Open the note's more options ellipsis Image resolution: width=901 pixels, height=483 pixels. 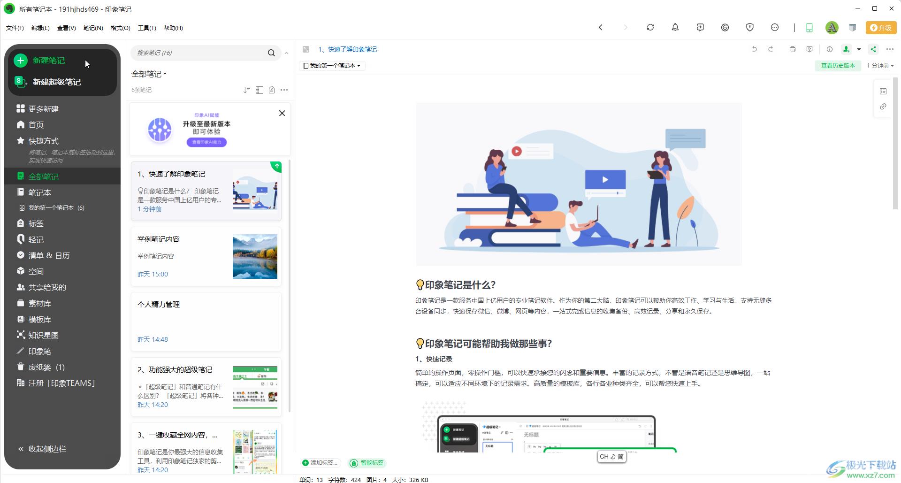[889, 49]
